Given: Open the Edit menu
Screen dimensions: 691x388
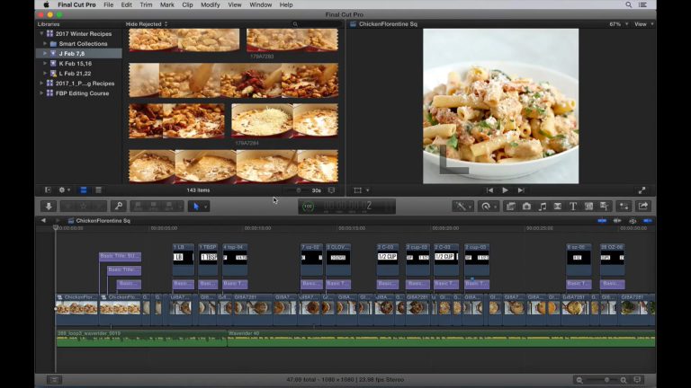Looking at the screenshot, I should coord(127,4).
